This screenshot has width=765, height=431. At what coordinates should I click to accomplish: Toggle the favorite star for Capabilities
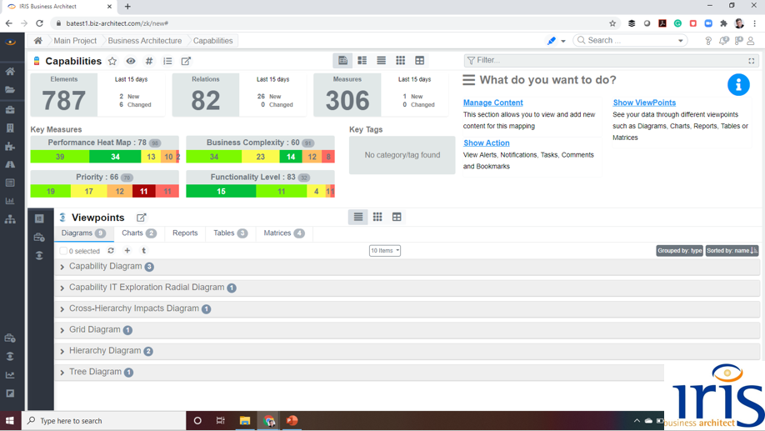tap(112, 61)
